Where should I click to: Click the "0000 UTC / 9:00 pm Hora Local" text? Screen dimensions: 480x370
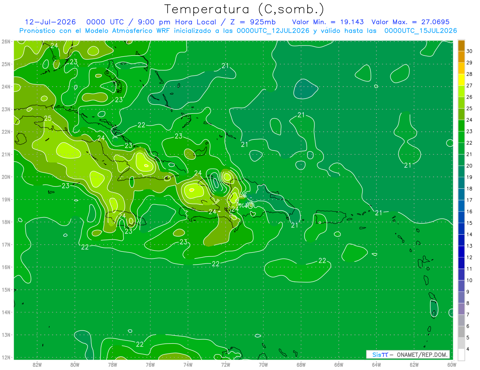pos(154,22)
